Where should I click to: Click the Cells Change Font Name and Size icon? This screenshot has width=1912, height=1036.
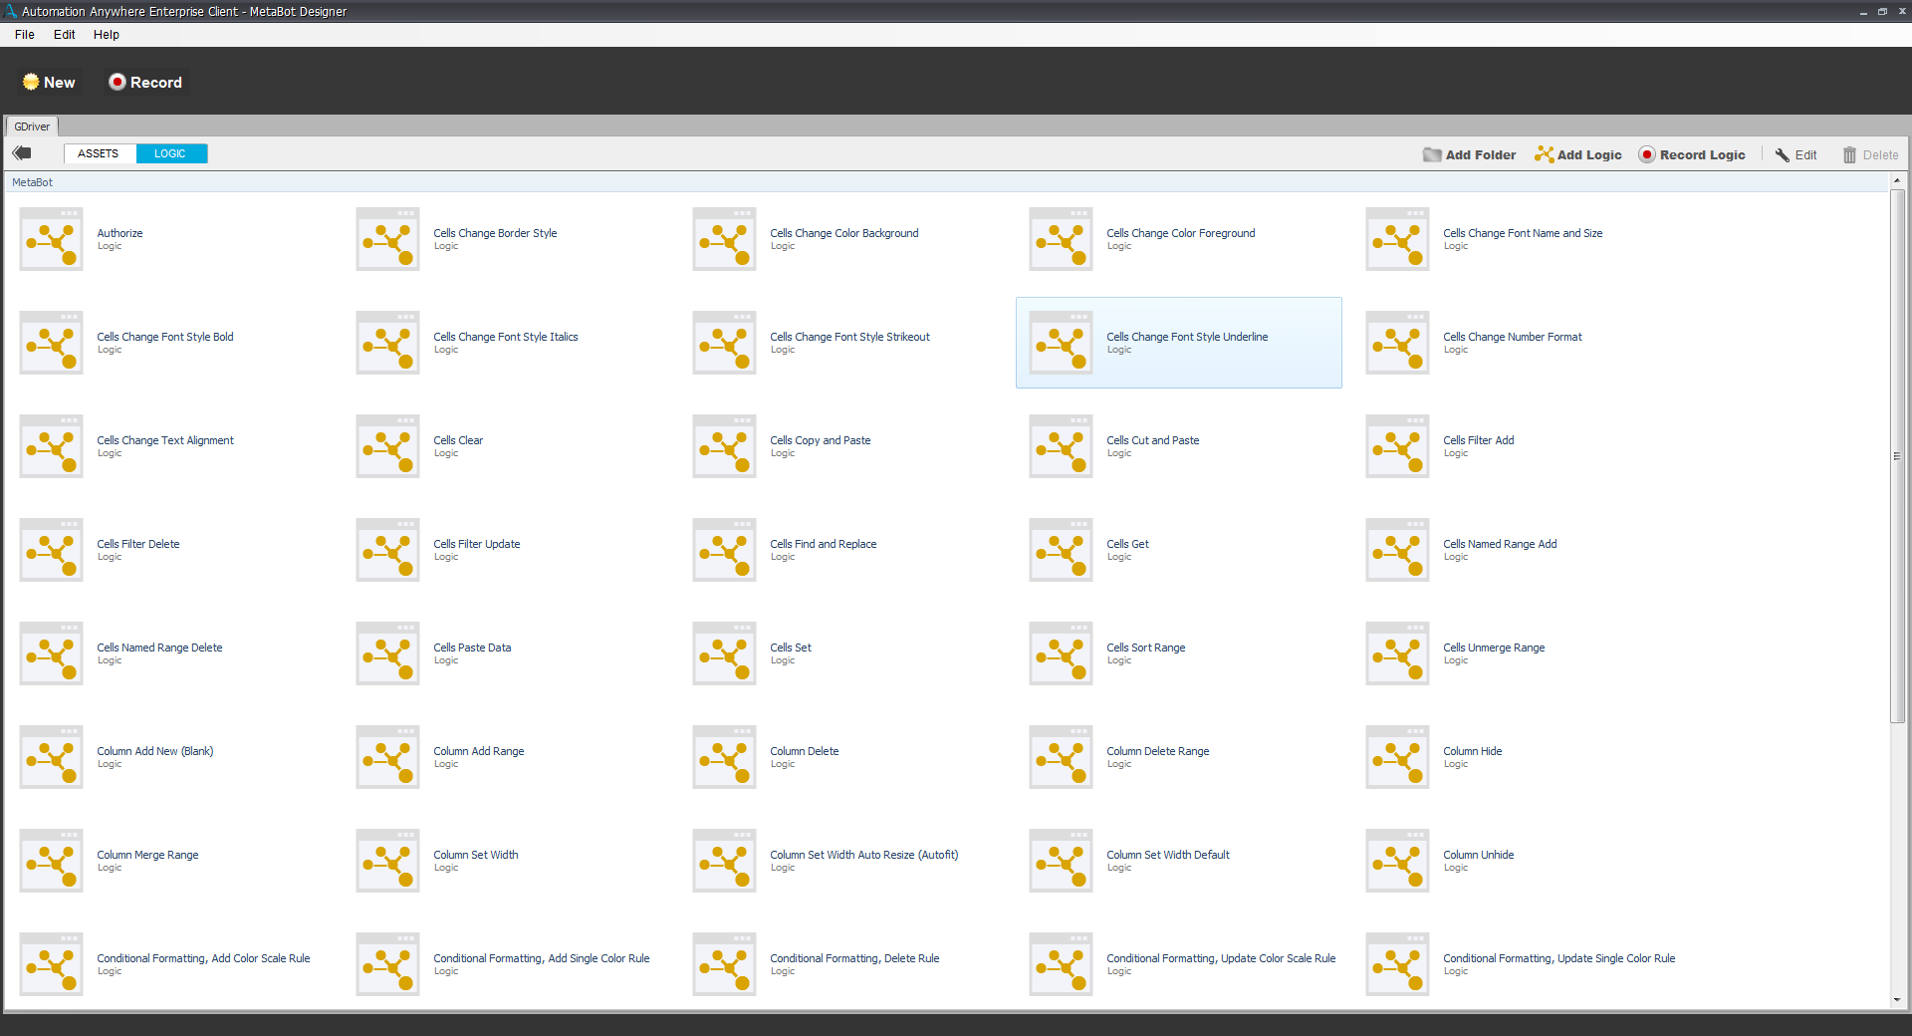pyautogui.click(x=1397, y=239)
